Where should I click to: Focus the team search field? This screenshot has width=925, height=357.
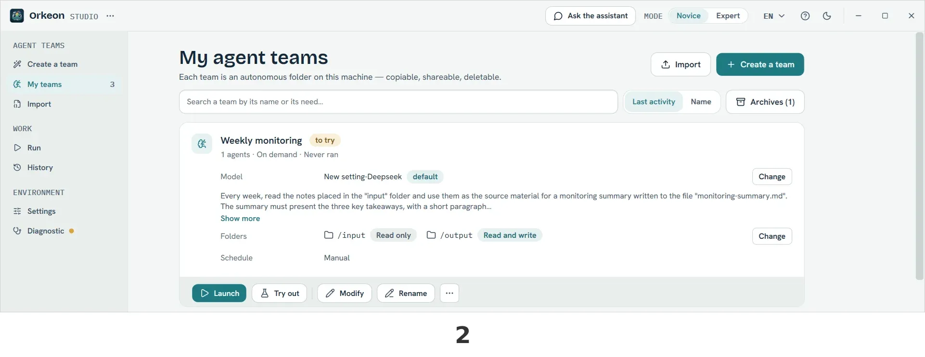[x=398, y=102]
